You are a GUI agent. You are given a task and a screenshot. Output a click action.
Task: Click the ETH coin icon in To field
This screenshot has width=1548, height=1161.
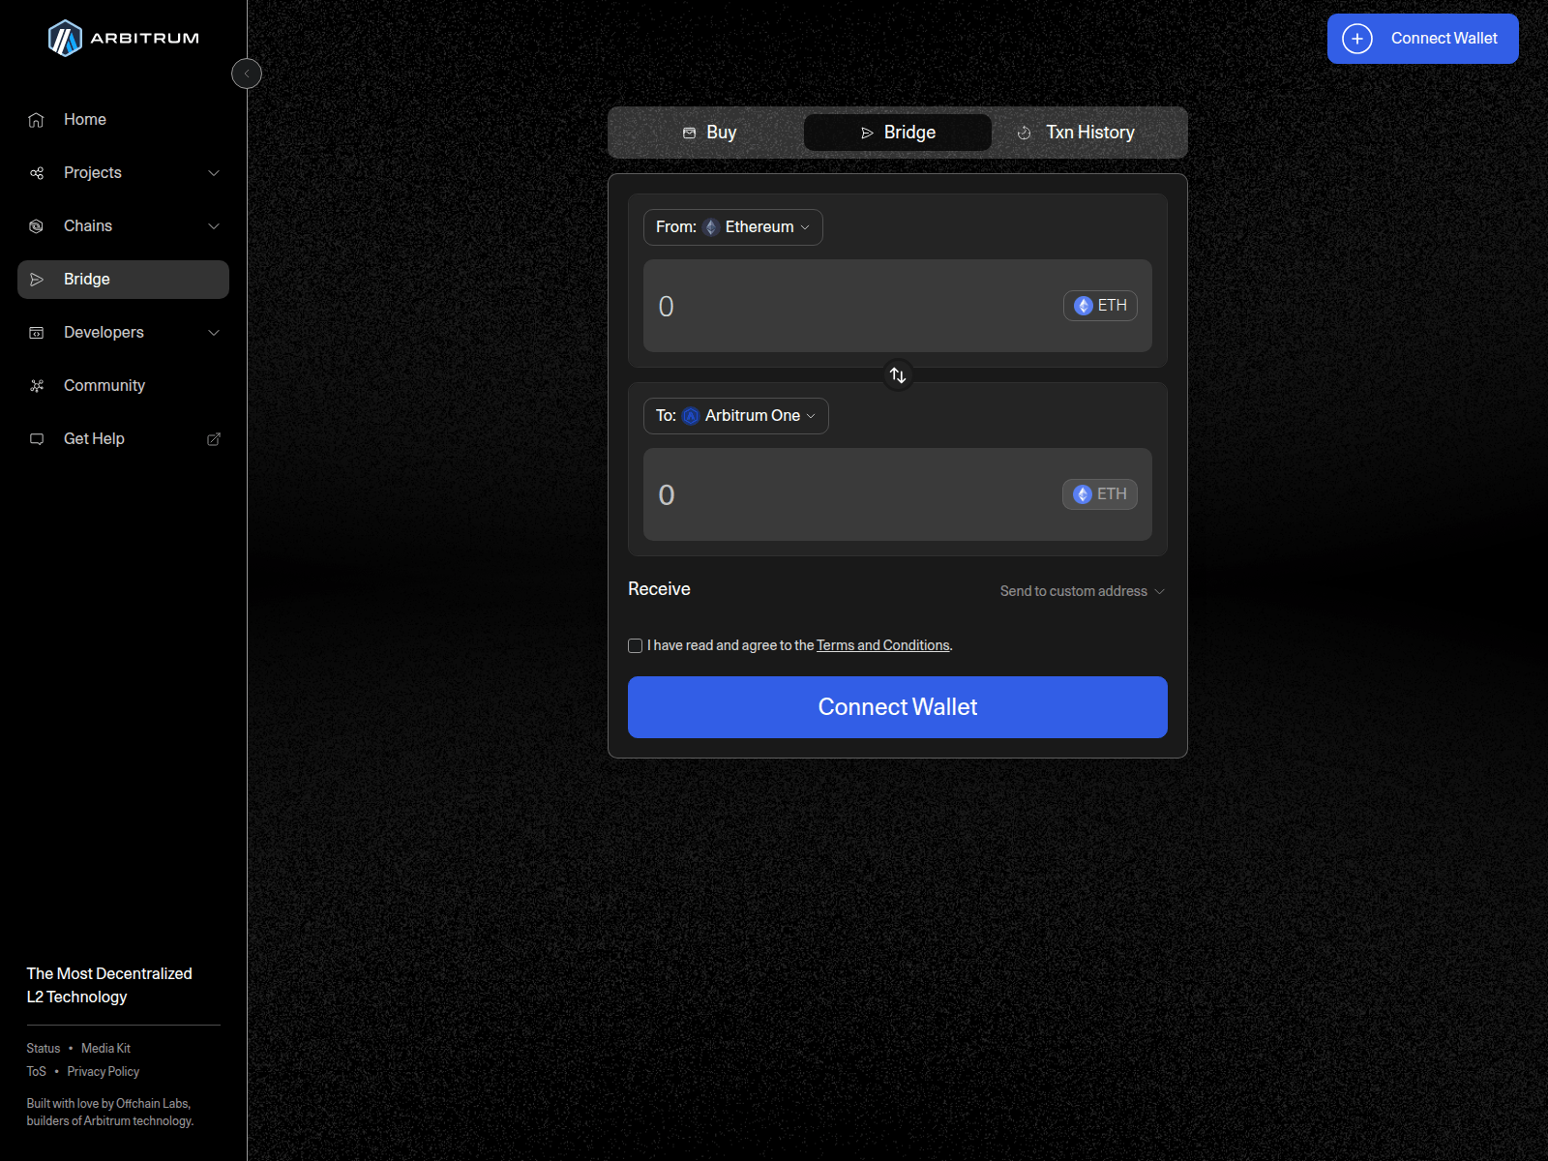pos(1083,494)
